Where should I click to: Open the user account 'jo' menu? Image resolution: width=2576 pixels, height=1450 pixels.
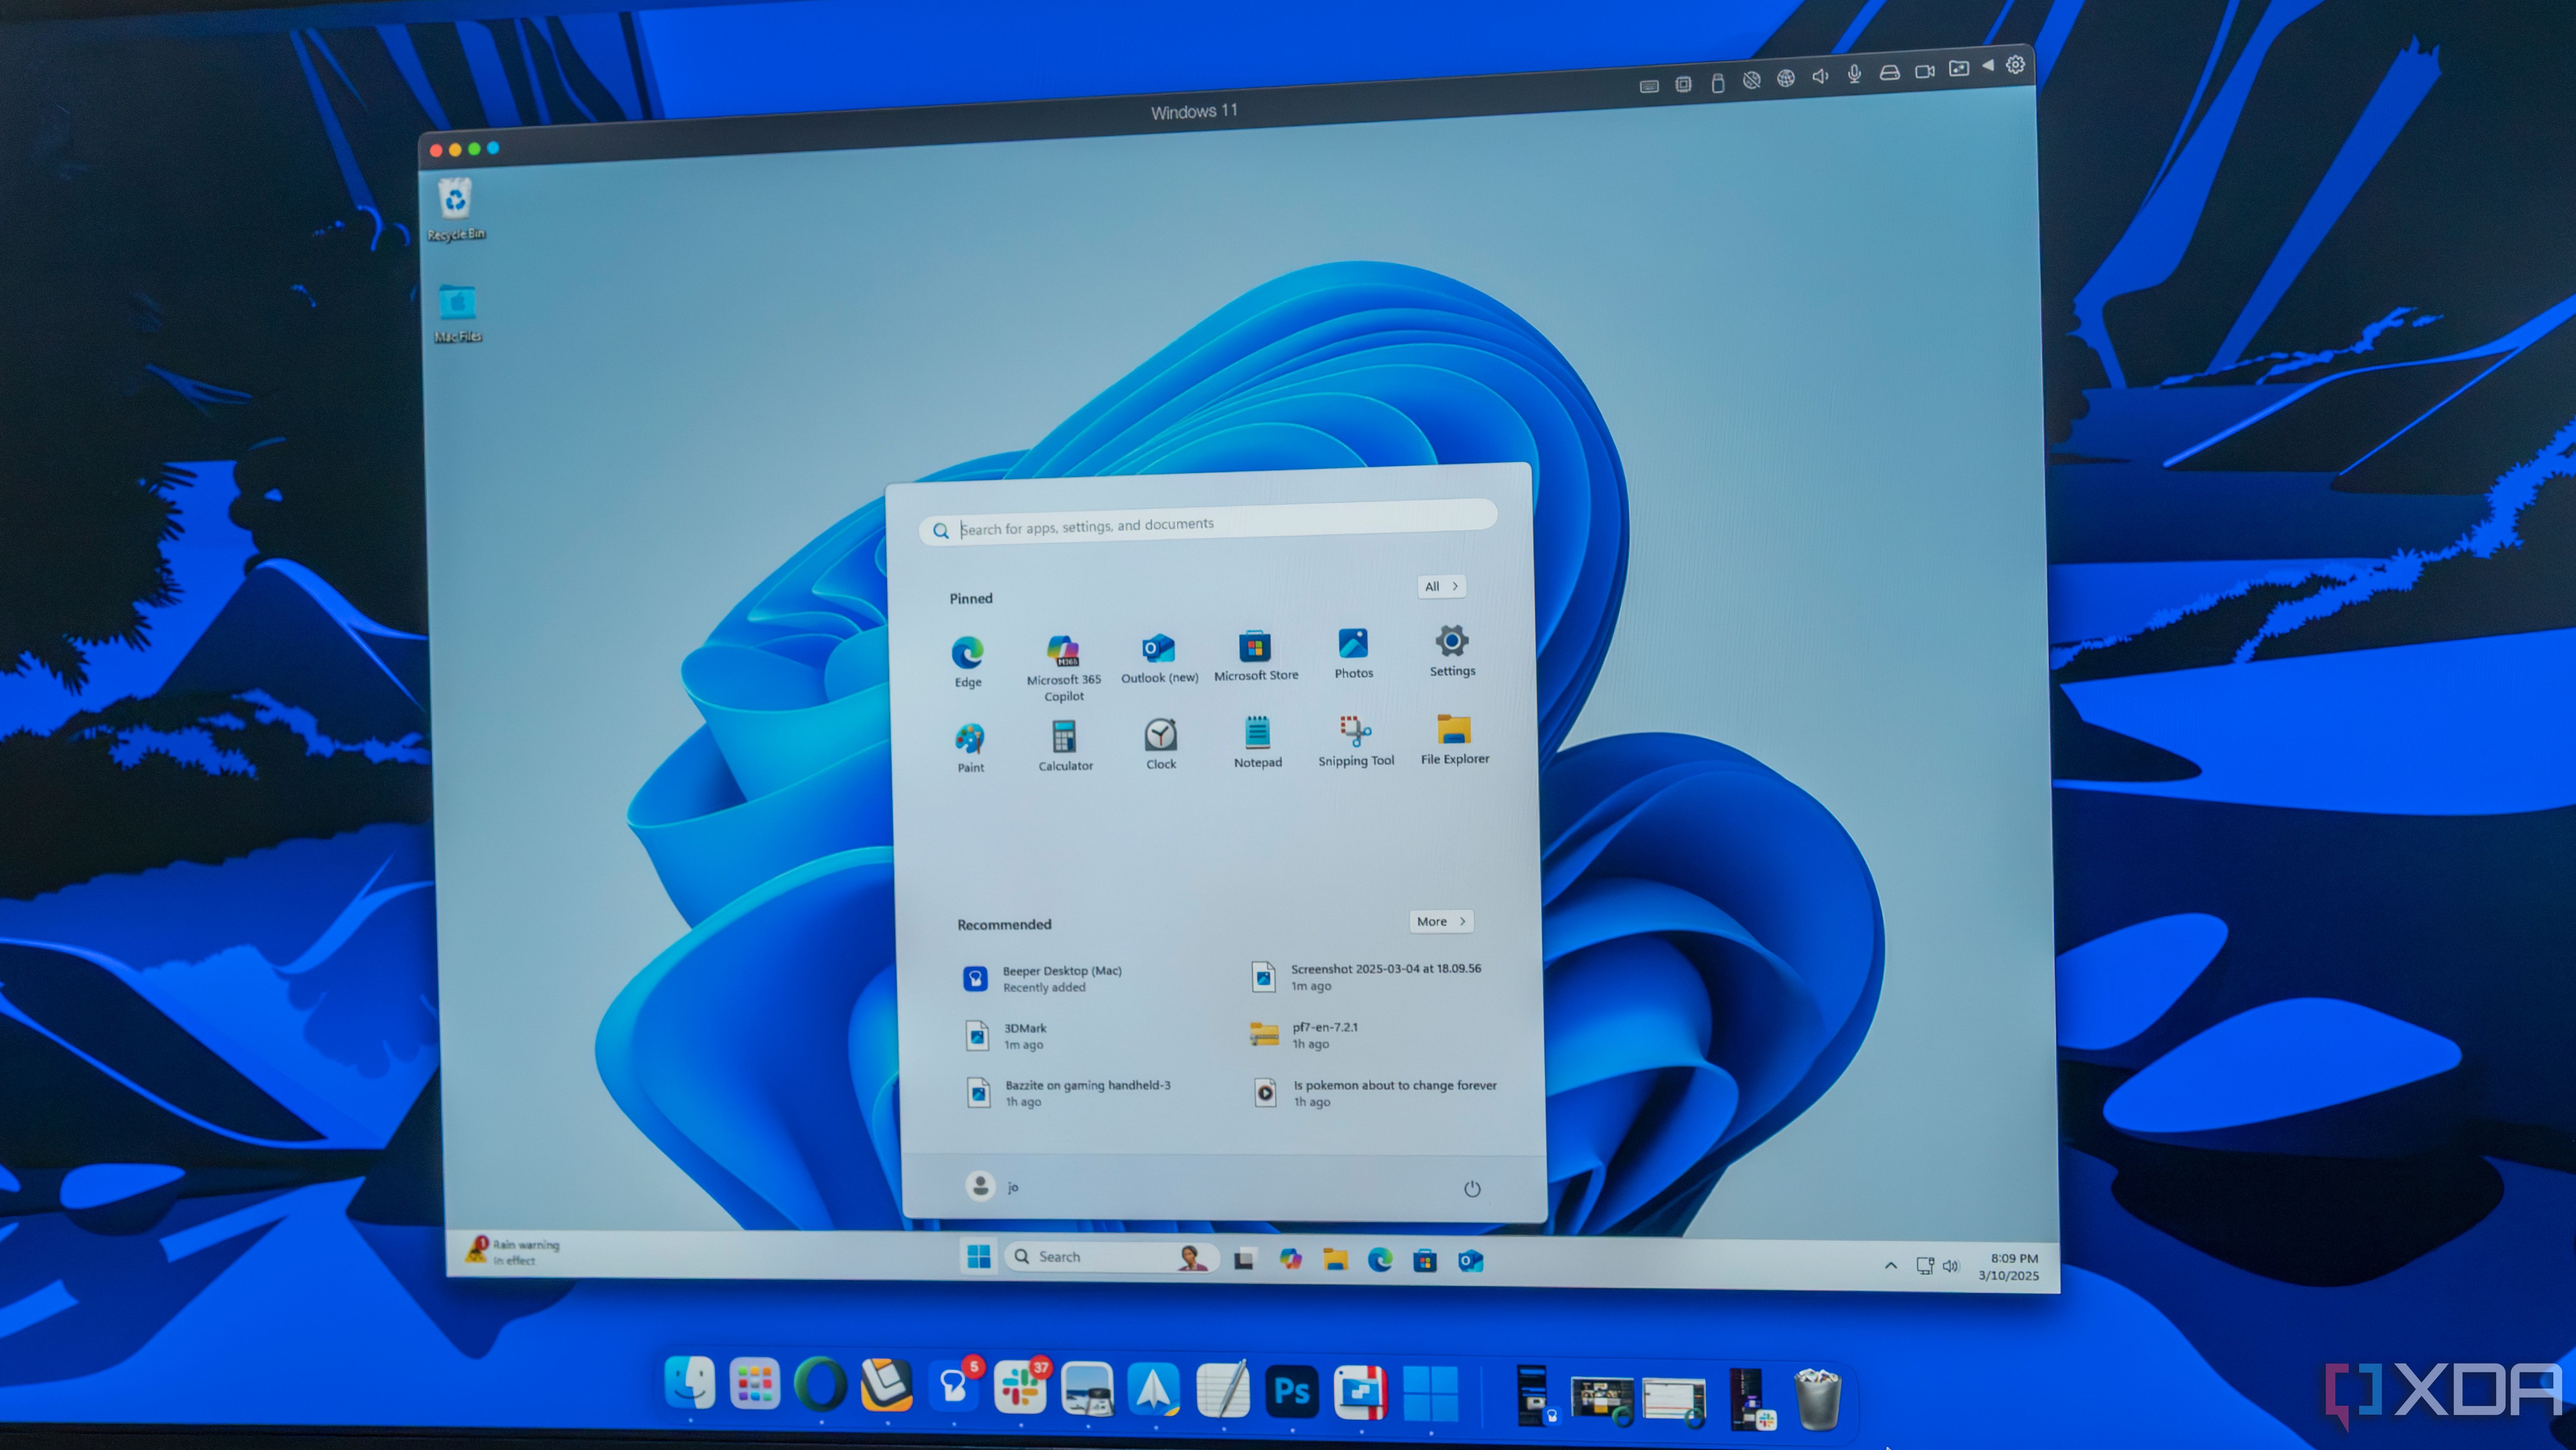992,1186
